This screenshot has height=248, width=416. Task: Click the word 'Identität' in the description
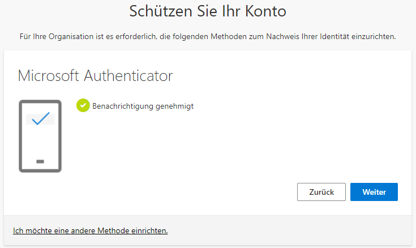334,36
